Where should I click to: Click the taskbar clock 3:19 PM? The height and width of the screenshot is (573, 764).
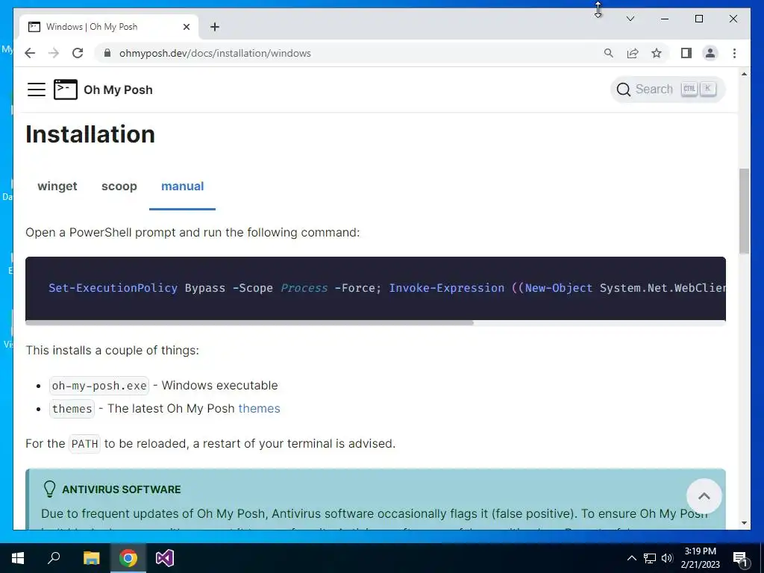point(700,551)
